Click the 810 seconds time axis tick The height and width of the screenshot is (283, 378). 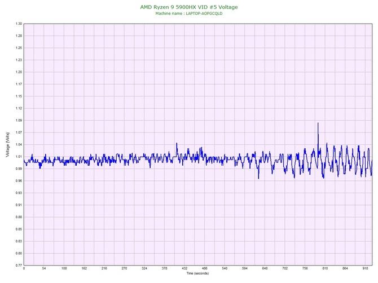click(325, 268)
